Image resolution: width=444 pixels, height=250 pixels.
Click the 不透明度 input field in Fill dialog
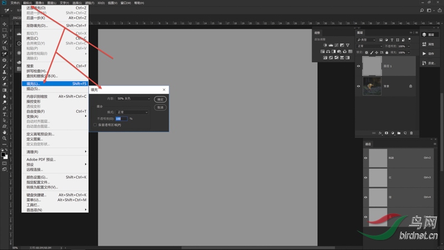click(122, 119)
